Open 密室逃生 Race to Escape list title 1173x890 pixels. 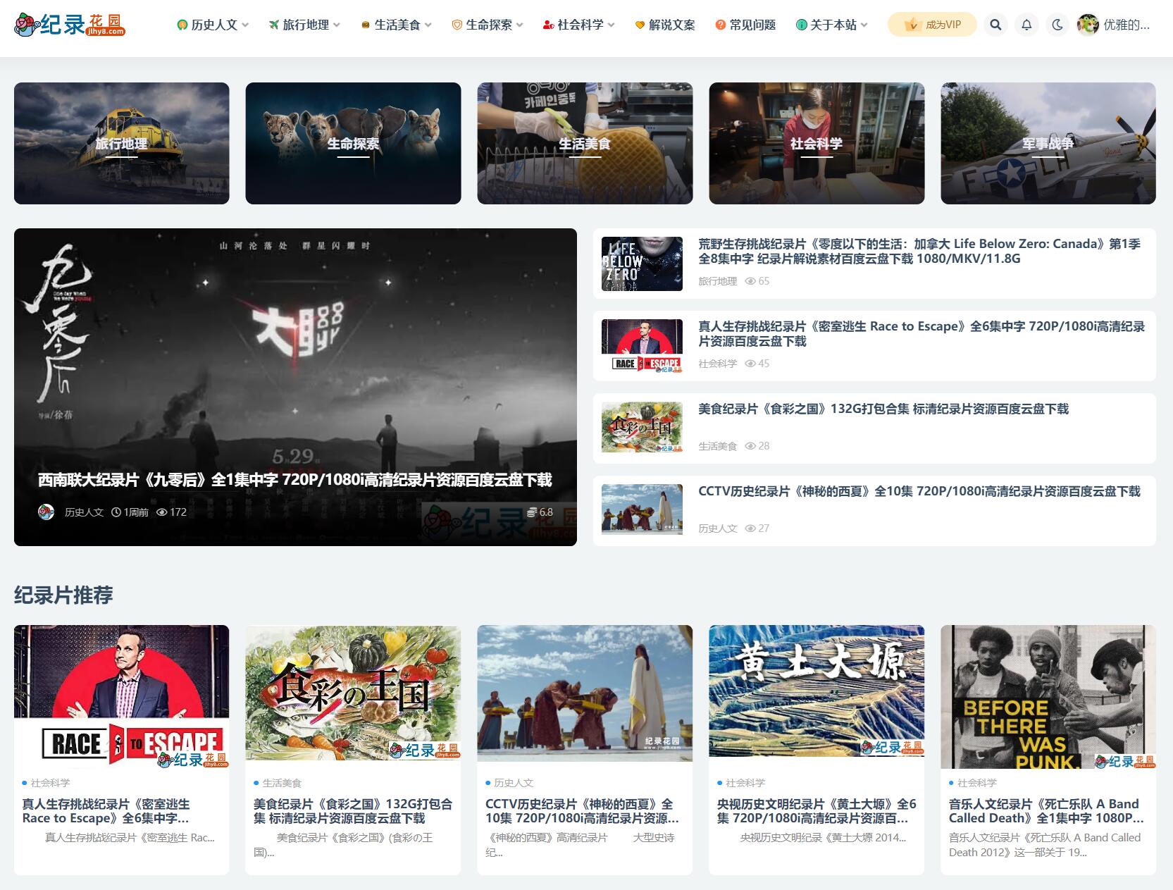tap(921, 333)
